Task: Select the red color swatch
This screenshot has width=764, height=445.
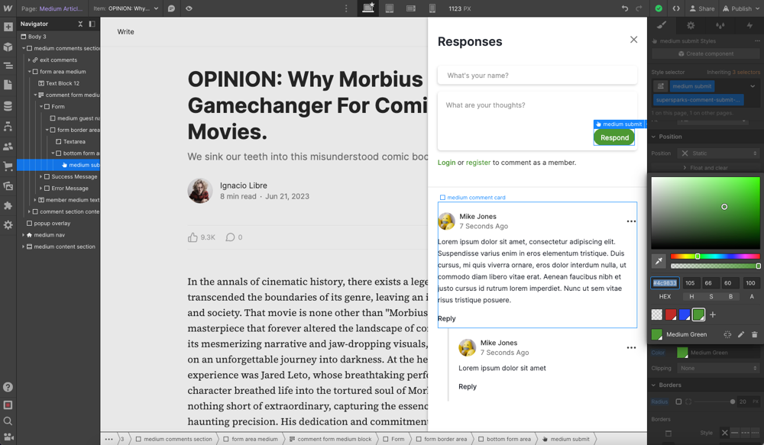Action: point(670,314)
